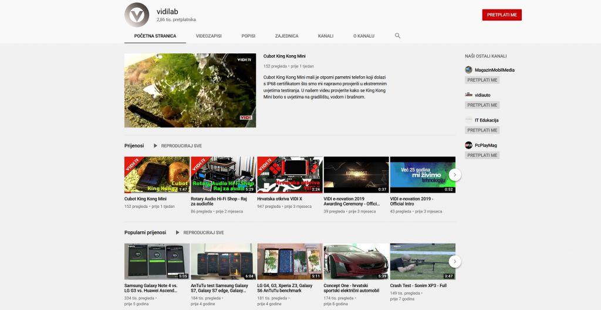The image size is (601, 310).
Task: Click title Rotary Audio Hi-Fi Shop - Raj za audiofile
Action: point(219,201)
